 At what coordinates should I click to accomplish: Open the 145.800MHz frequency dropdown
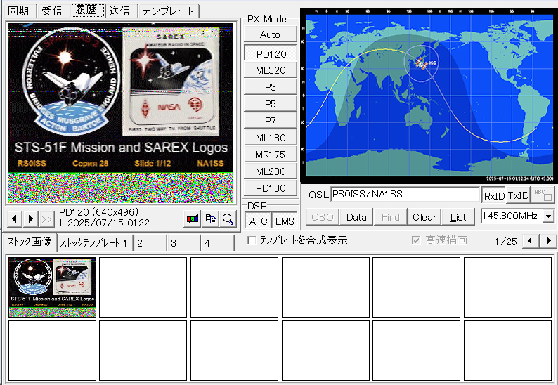click(x=548, y=216)
